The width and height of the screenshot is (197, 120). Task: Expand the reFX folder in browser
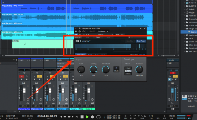click(185, 38)
